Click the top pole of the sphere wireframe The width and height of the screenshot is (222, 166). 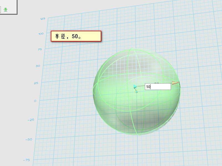tap(131, 50)
